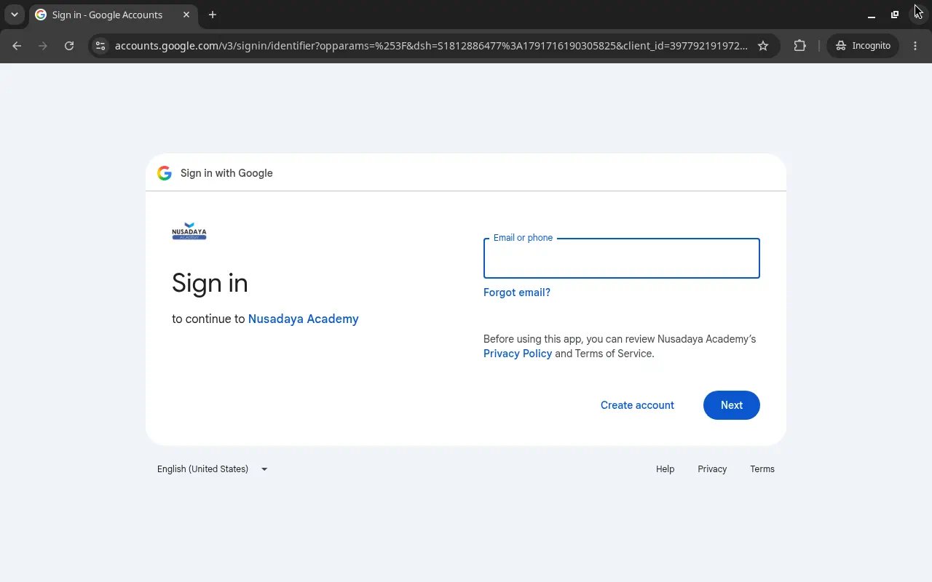The height and width of the screenshot is (582, 932).
Task: Focus the Email or phone field
Action: [622, 258]
